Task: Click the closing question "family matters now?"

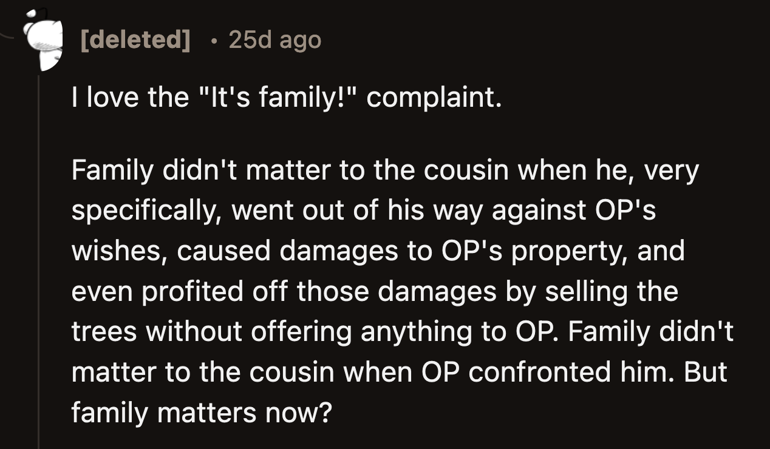Action: 202,413
